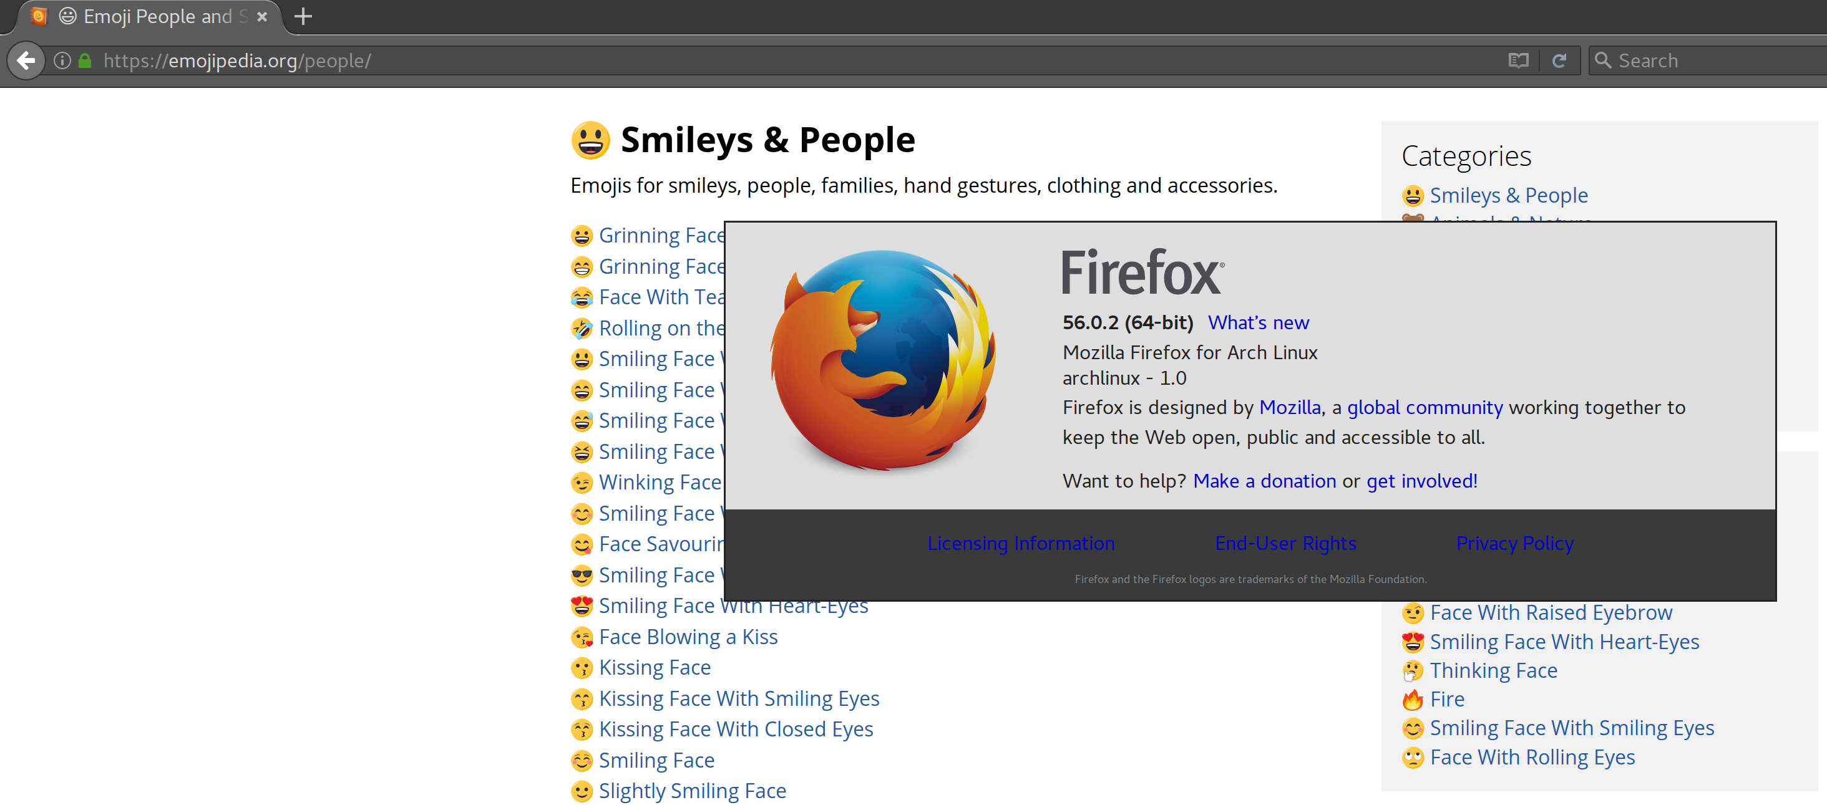Click the Make a donation link

point(1264,481)
